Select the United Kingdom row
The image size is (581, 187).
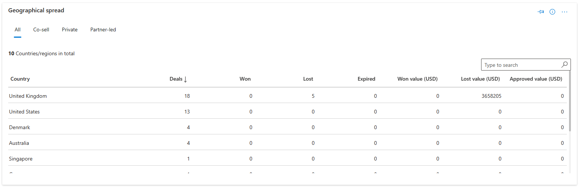(28, 96)
